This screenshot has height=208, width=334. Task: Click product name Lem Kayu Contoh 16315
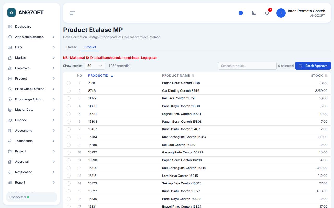[x=180, y=176]
